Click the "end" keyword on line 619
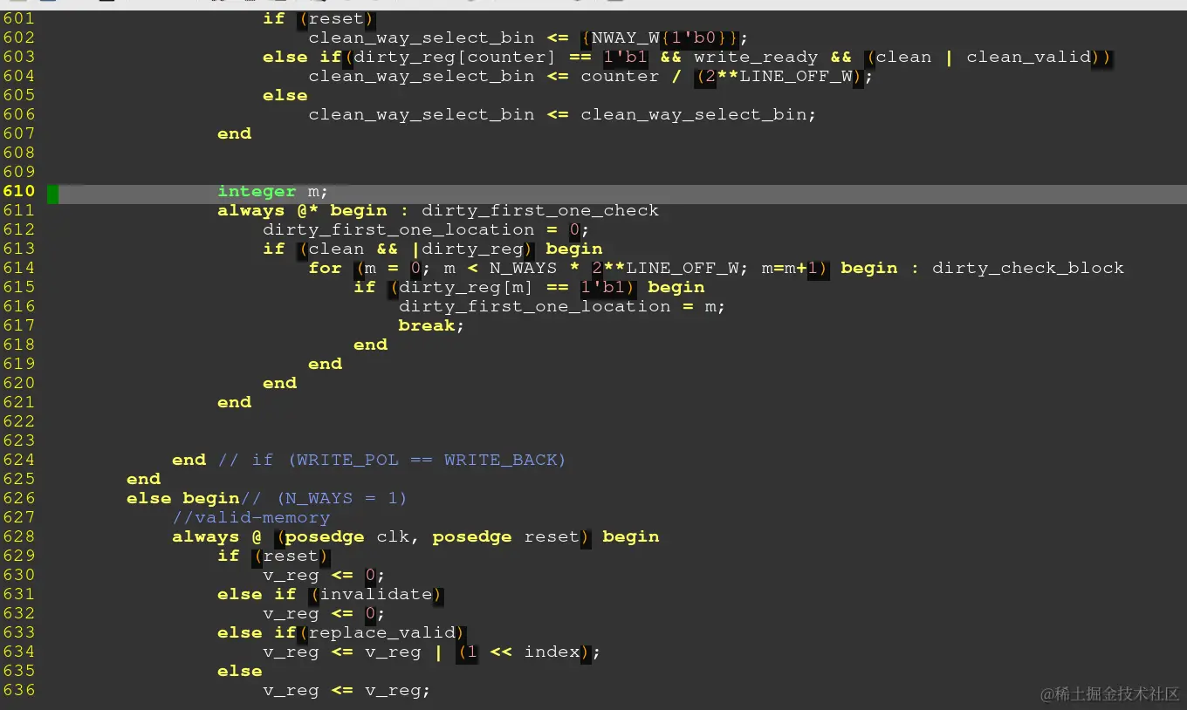 point(325,365)
